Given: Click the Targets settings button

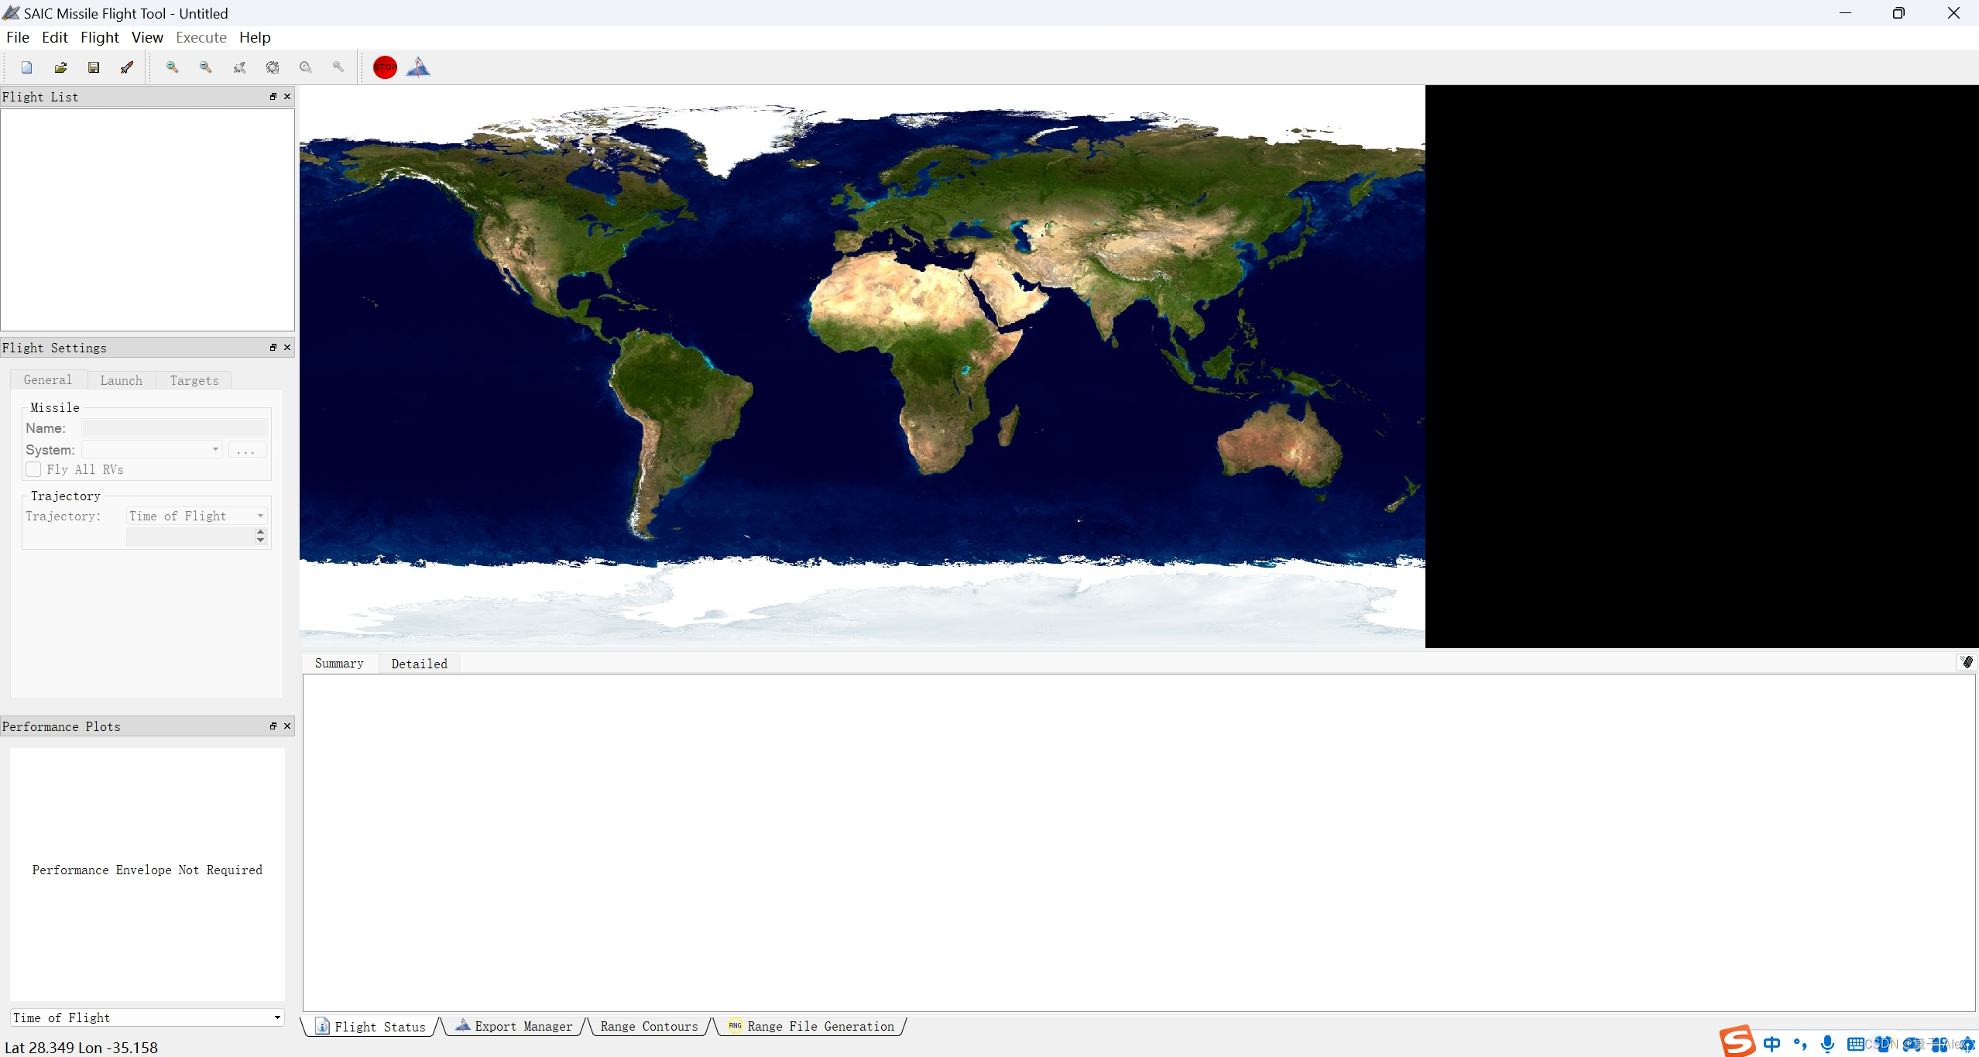Looking at the screenshot, I should pos(194,380).
